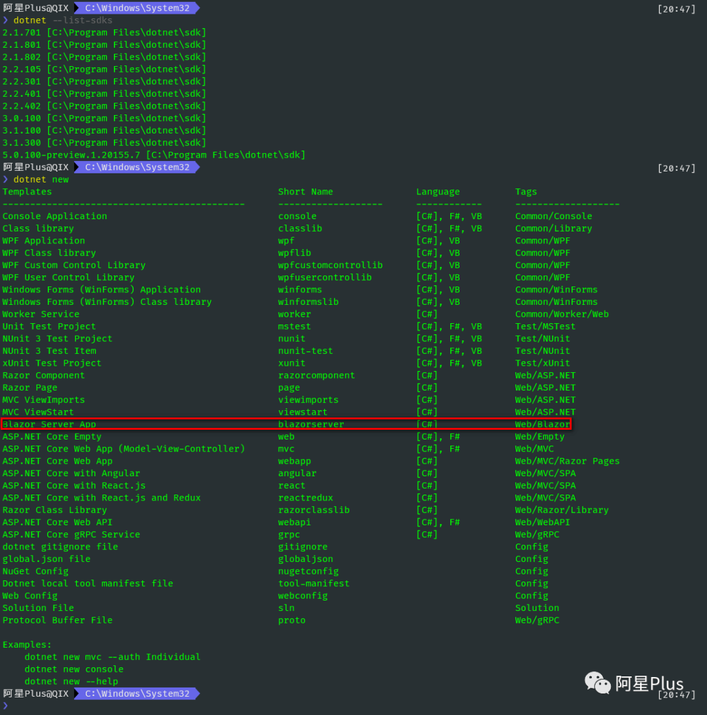Click the 'wpfusercontrollib' short name

(x=325, y=278)
